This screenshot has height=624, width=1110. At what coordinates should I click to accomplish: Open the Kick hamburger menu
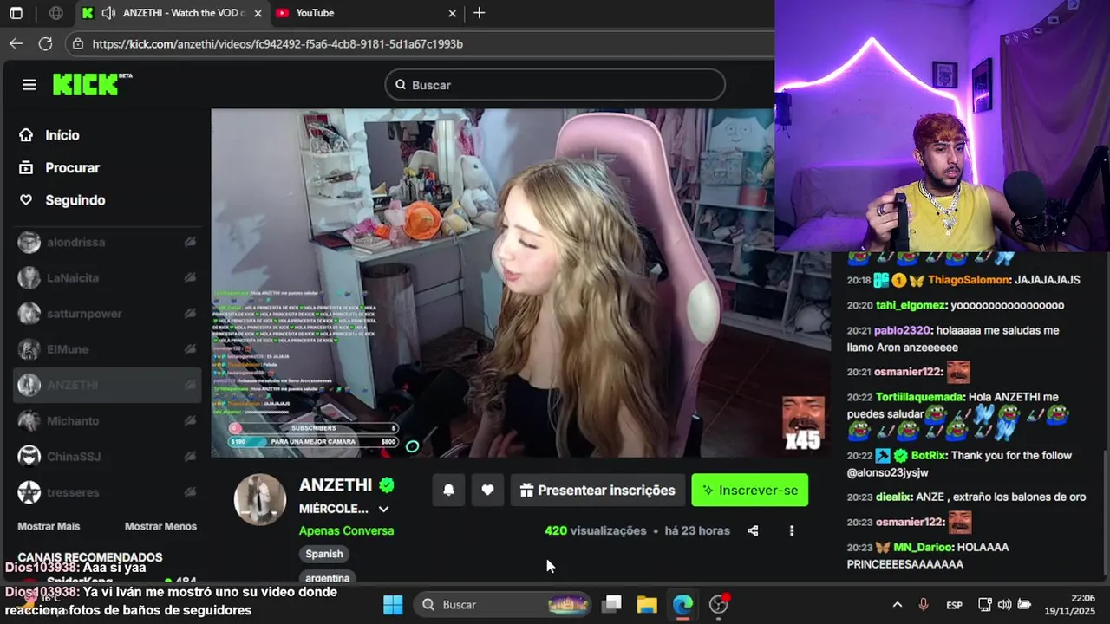(x=29, y=84)
